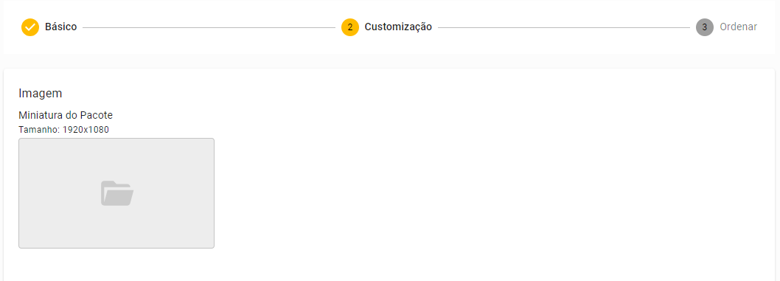Click the yellow checkmark icon beside Básico
Image resolution: width=780 pixels, height=281 pixels.
tap(29, 27)
